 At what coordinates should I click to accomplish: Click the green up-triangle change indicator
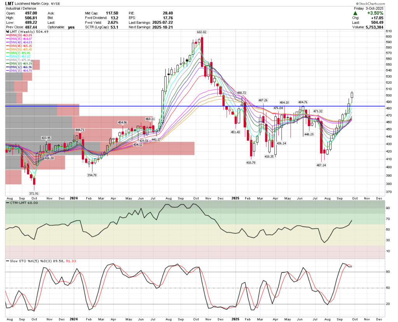click(x=356, y=12)
